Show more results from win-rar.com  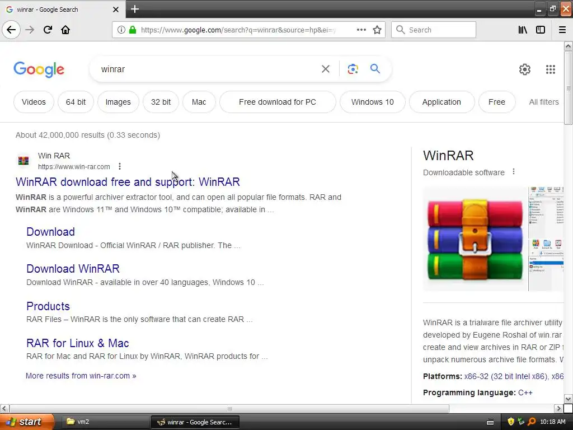(x=81, y=376)
